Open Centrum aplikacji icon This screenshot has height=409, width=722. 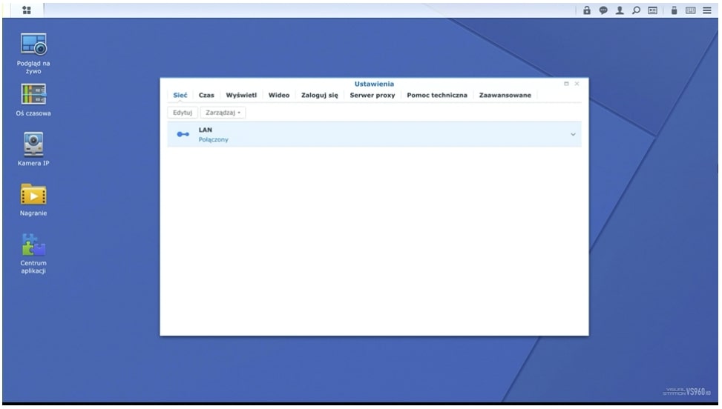coord(33,245)
